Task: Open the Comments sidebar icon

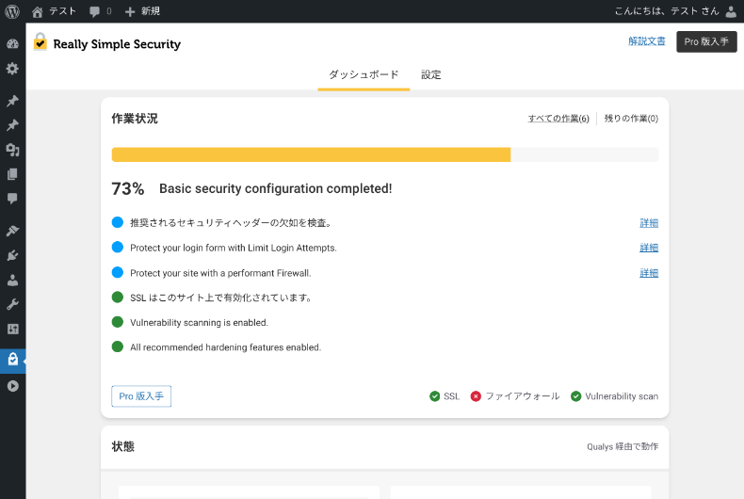Action: coord(12,199)
